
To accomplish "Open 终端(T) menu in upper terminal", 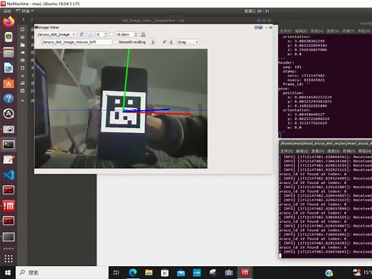I will point(348,31).
